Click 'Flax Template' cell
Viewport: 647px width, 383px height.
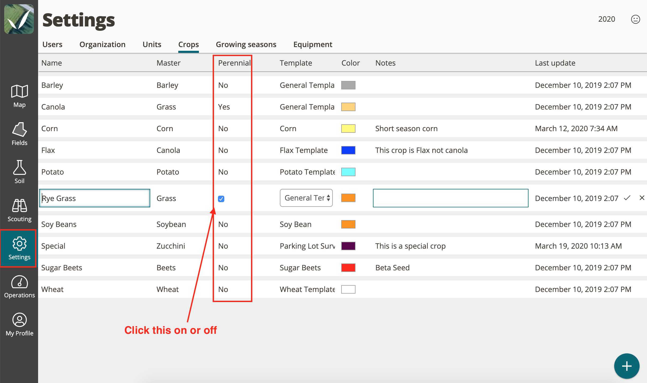pyautogui.click(x=304, y=150)
